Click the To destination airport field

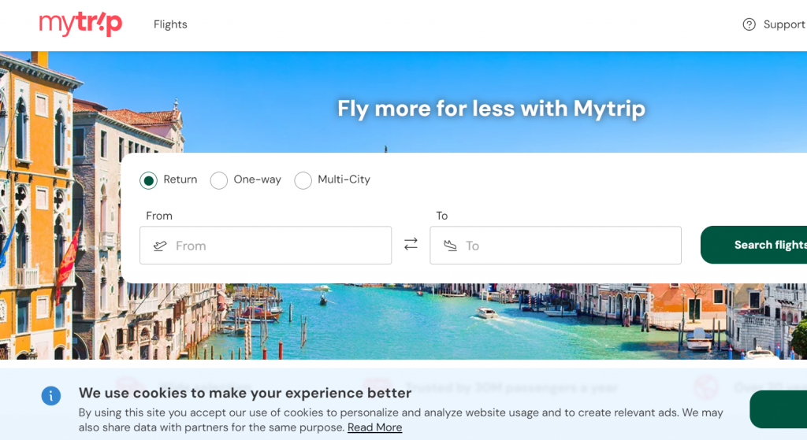click(556, 246)
